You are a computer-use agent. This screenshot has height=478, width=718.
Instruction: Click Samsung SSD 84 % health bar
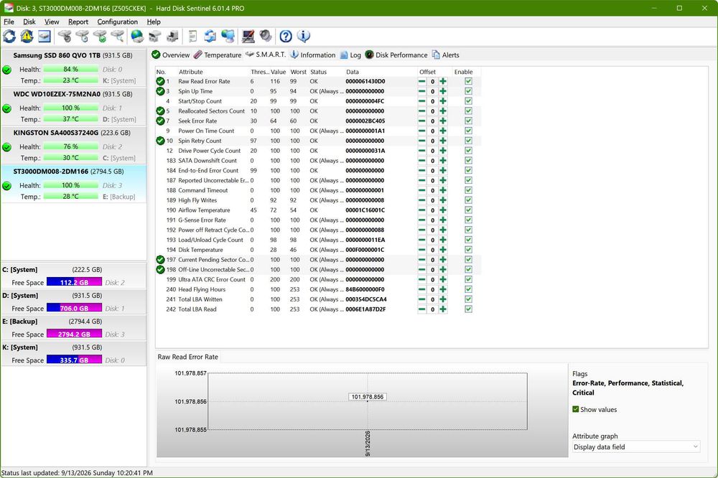pos(70,69)
